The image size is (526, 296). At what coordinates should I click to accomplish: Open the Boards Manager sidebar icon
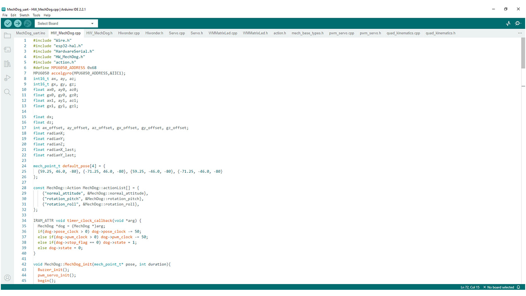click(7, 50)
